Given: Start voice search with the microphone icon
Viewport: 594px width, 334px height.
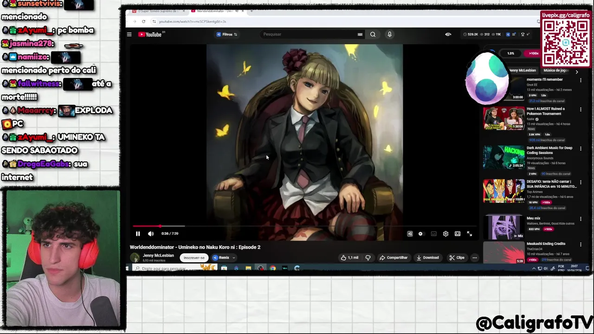Looking at the screenshot, I should [x=389, y=34].
